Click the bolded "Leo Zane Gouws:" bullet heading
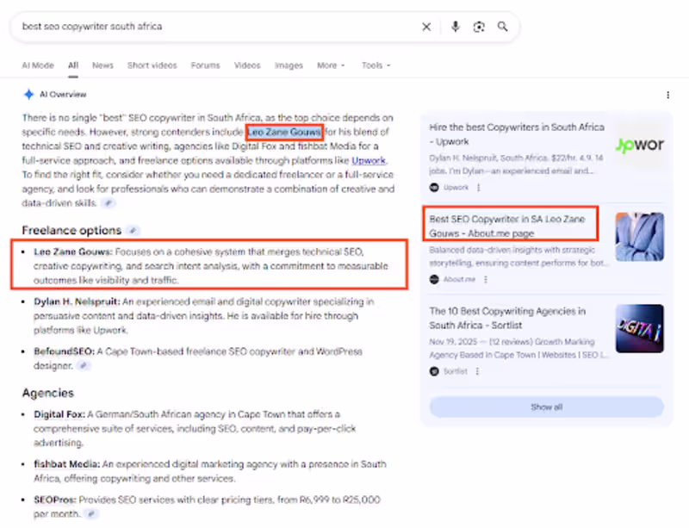 tap(73, 252)
